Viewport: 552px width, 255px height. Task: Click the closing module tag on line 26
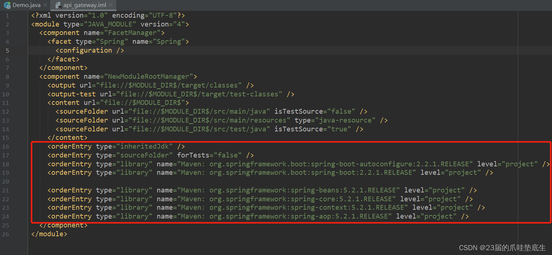(49, 234)
